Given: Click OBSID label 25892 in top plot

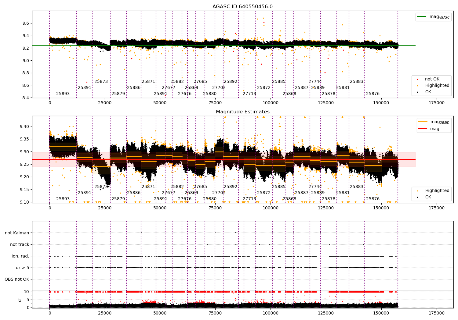Looking at the screenshot, I should pos(231,82).
